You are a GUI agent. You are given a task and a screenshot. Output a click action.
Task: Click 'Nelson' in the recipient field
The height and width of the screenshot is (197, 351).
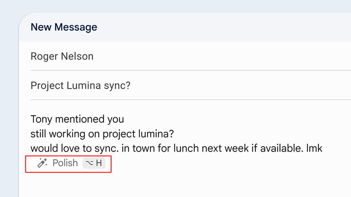coord(77,56)
